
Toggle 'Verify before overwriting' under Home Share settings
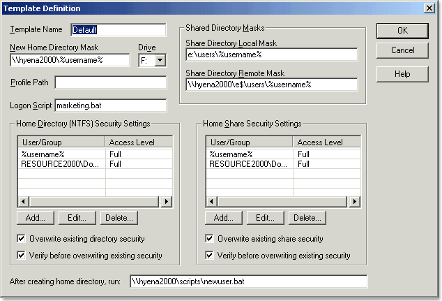pyautogui.click(x=210, y=256)
